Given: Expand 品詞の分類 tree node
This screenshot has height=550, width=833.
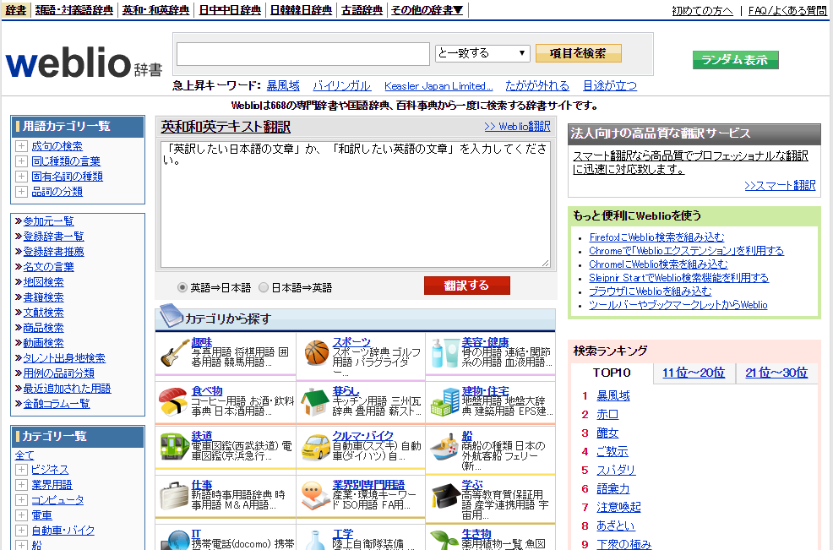Looking at the screenshot, I should 21,191.
